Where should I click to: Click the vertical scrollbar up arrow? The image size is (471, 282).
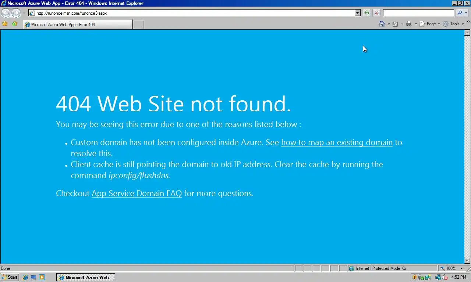(467, 32)
